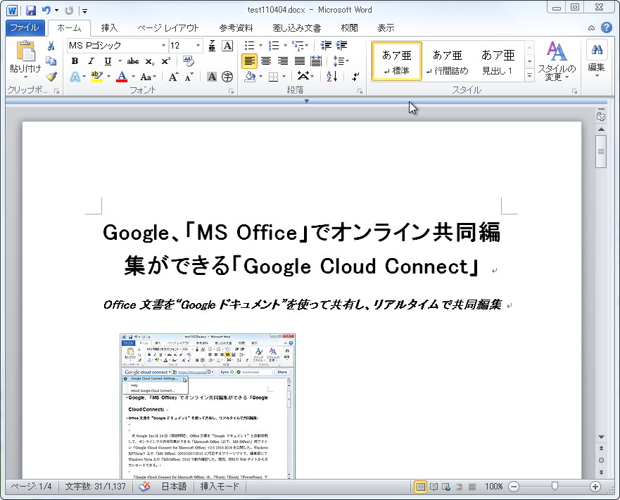Switch to the 差し込み文書 tab
This screenshot has width=620, height=500.
click(x=296, y=27)
